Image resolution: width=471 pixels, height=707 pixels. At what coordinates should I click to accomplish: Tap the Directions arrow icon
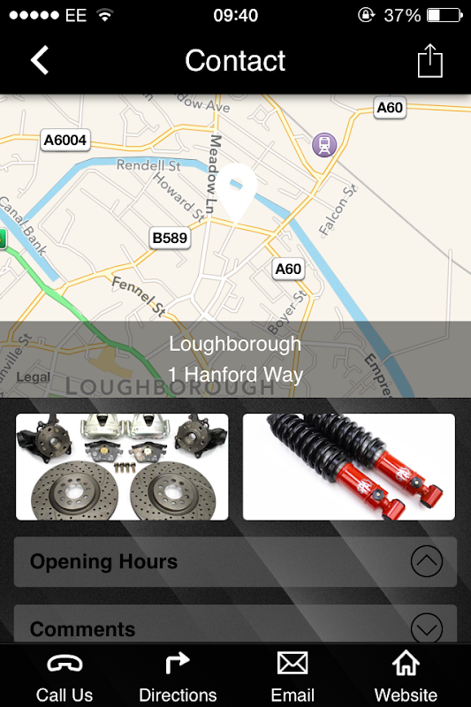(177, 663)
